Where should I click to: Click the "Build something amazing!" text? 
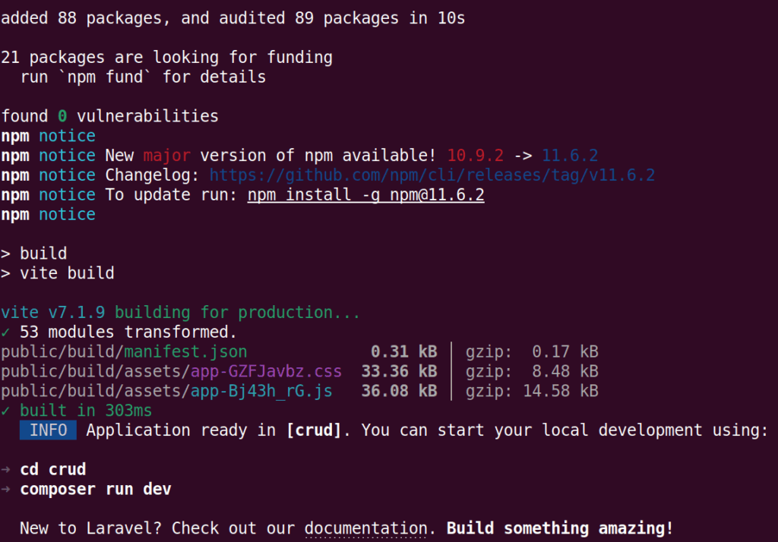coord(559,528)
